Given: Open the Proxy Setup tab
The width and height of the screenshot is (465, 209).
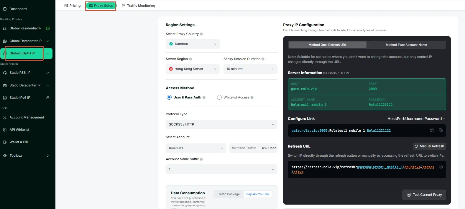Looking at the screenshot, I should pos(101,6).
